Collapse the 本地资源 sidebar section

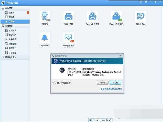(15, 8)
